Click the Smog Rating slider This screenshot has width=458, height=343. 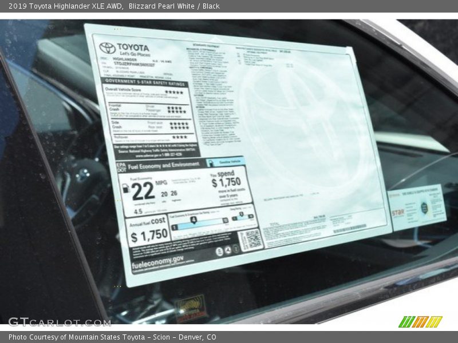[242, 216]
